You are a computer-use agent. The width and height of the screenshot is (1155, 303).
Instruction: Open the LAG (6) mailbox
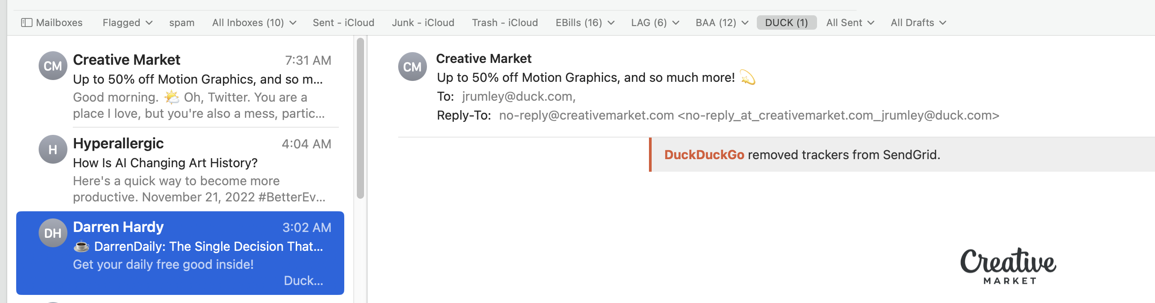(649, 22)
